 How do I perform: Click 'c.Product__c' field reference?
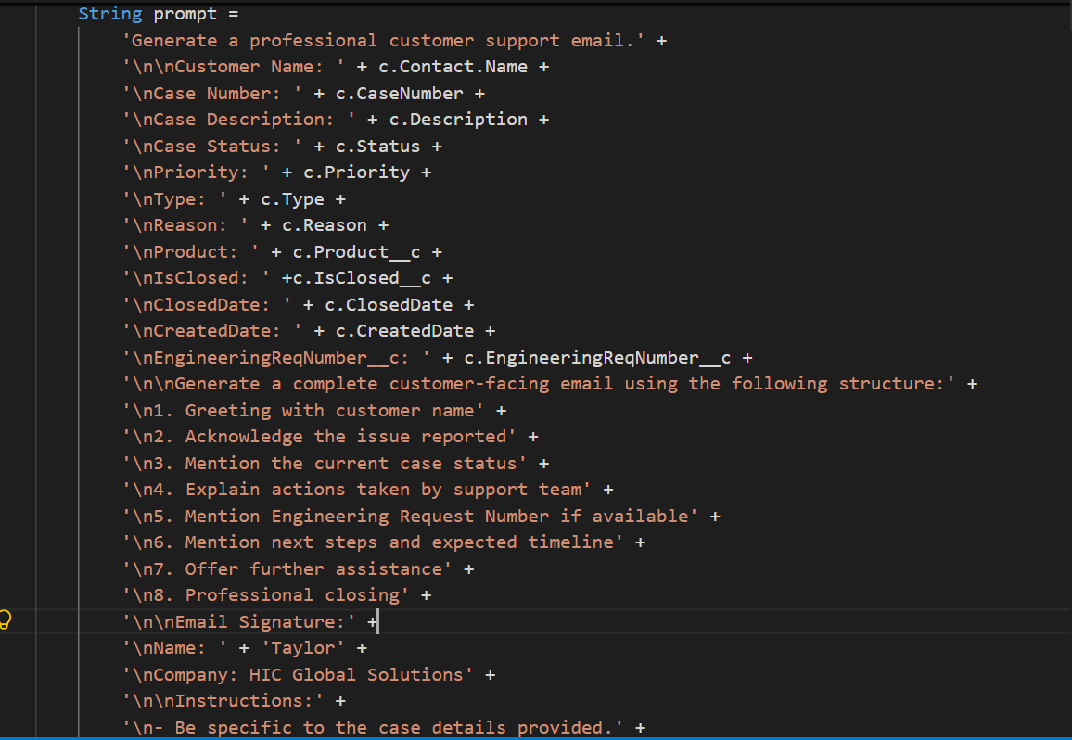click(x=356, y=252)
